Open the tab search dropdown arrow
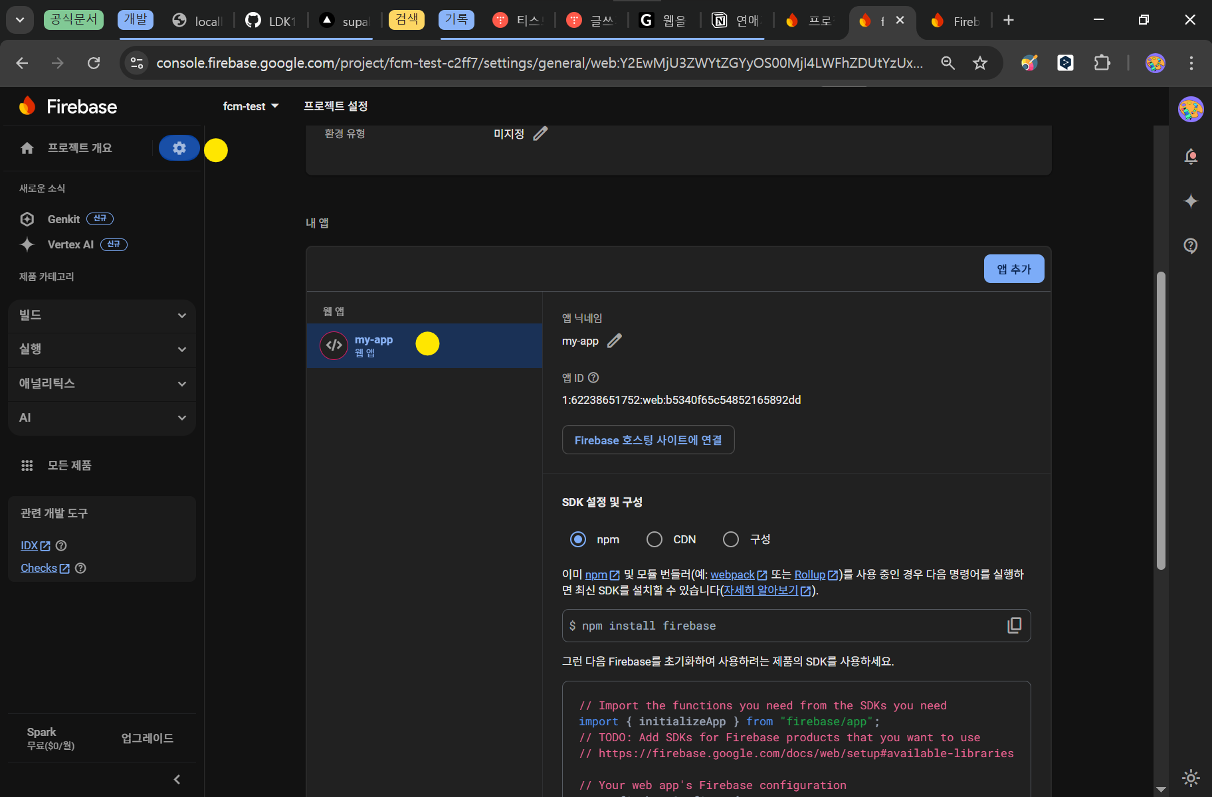The height and width of the screenshot is (797, 1212). pyautogui.click(x=20, y=20)
